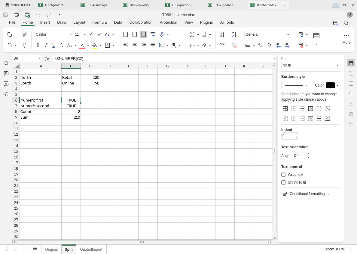Screen dimensions: 357x254
Task: Toggle Strikethrough formatting
Action: pos(62,46)
